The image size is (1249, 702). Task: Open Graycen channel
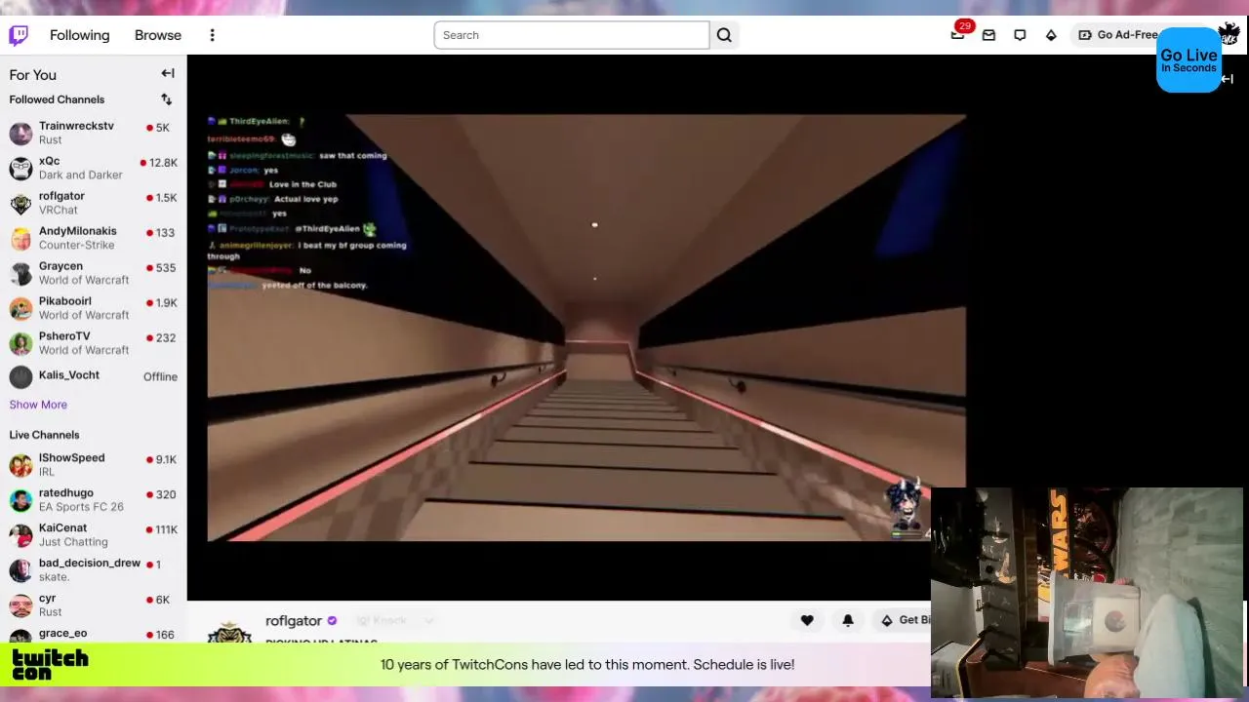(x=94, y=273)
